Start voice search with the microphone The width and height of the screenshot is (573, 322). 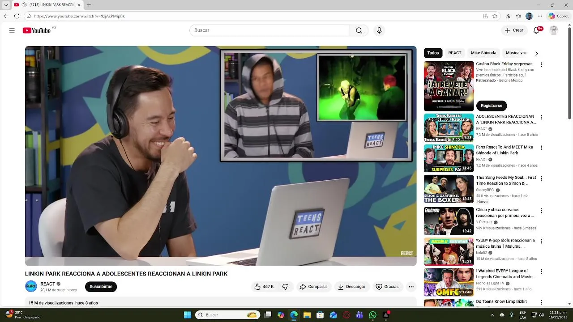pyautogui.click(x=379, y=30)
